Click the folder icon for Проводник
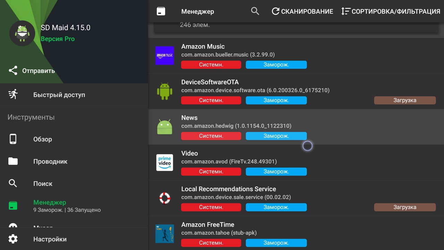 coord(13,161)
